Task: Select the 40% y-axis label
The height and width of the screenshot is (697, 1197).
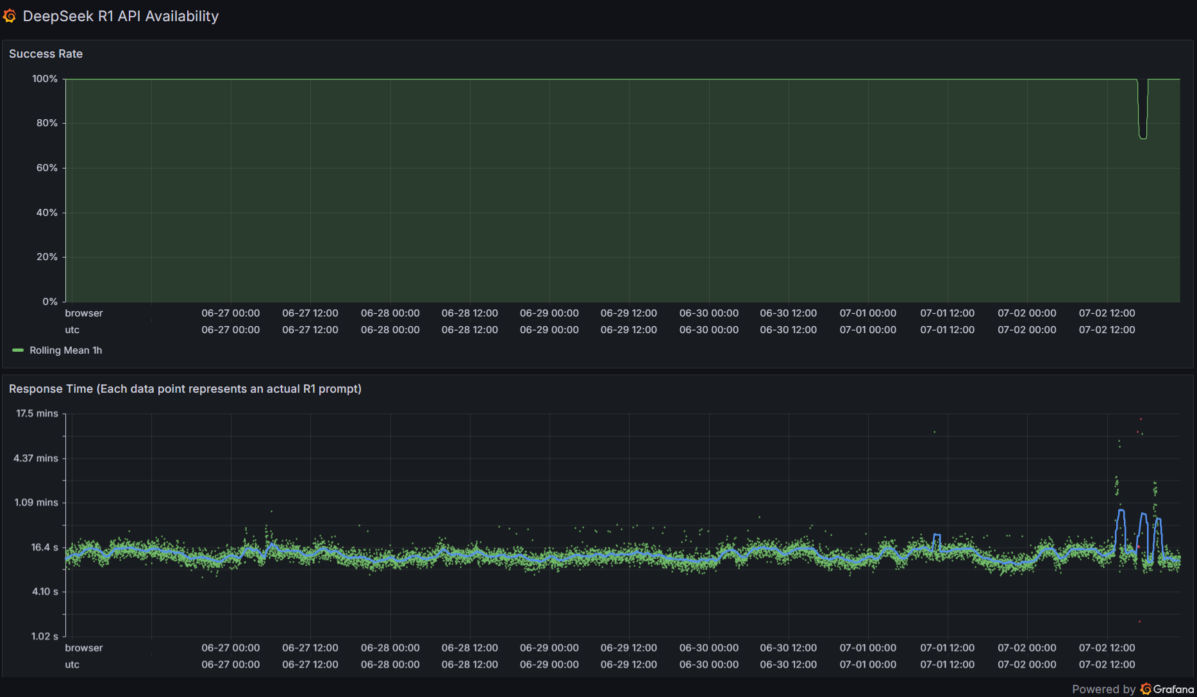Action: pyautogui.click(x=47, y=213)
